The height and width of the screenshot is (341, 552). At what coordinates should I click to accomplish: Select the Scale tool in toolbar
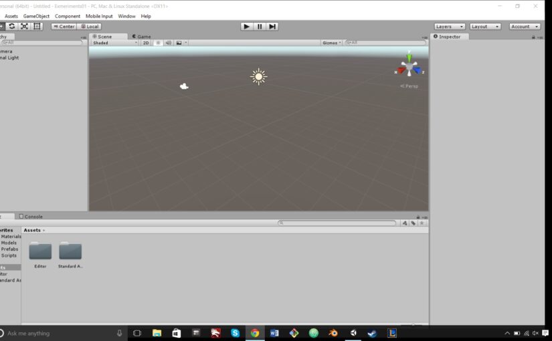click(x=24, y=26)
